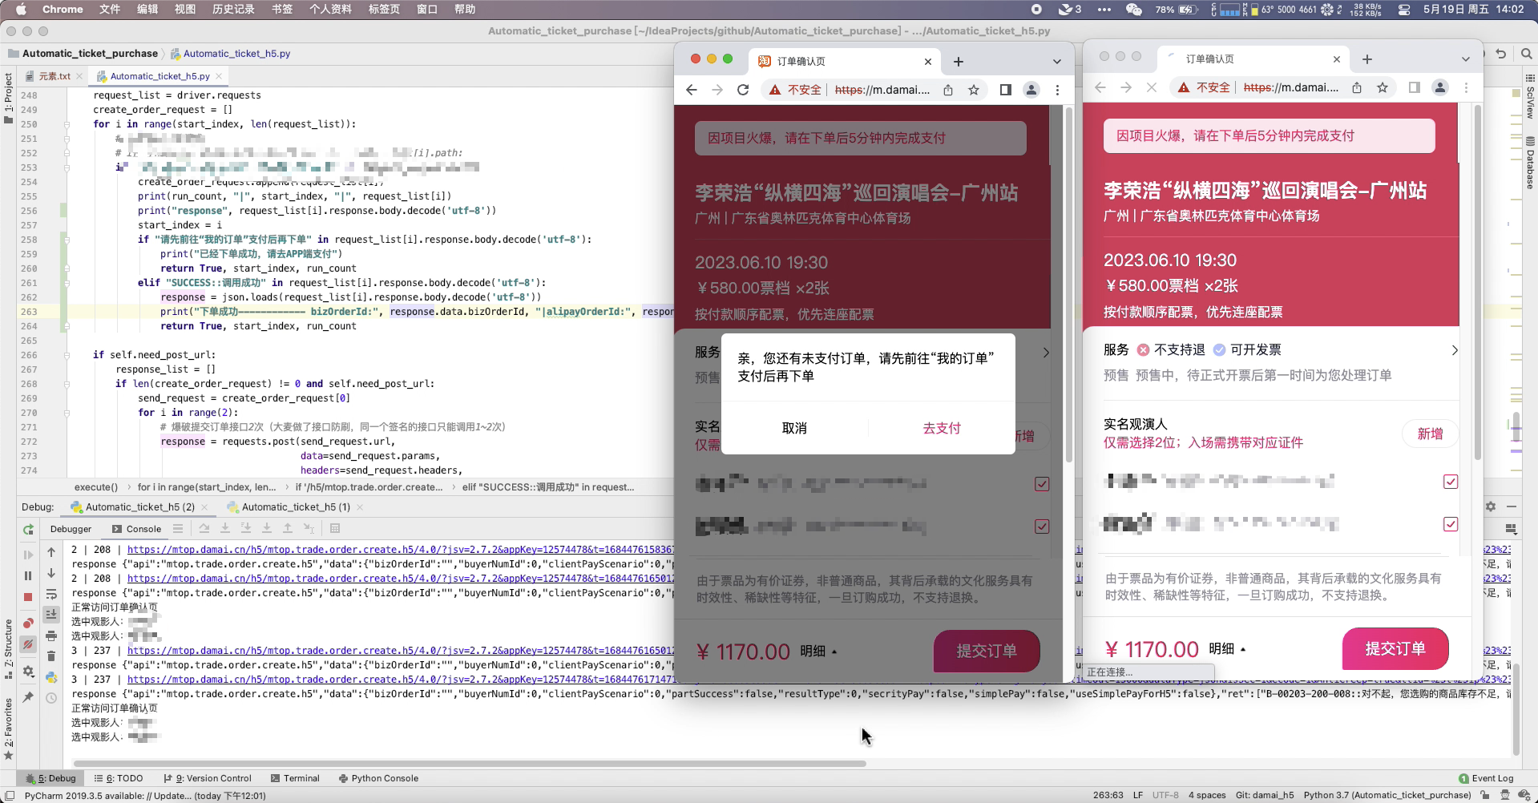The height and width of the screenshot is (803, 1538).
Task: Open the 书签 menu in menu bar
Action: point(282,9)
